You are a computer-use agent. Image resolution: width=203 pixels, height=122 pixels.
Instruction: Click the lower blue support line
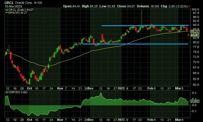pos(135,44)
